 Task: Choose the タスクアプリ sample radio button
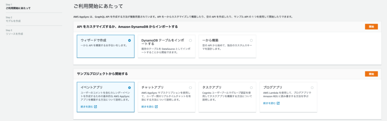point(251,87)
